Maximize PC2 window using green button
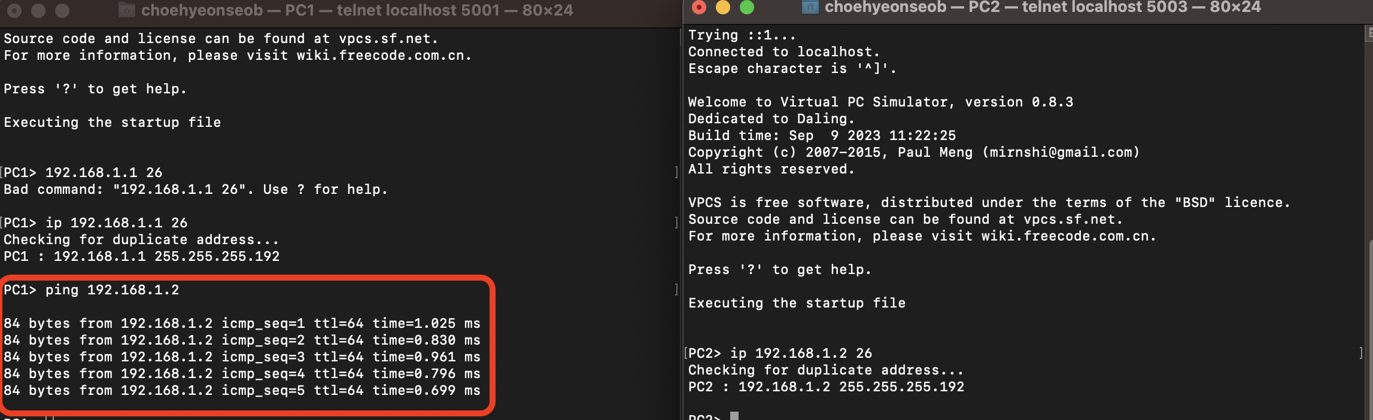The height and width of the screenshot is (420, 1373). coord(747,7)
